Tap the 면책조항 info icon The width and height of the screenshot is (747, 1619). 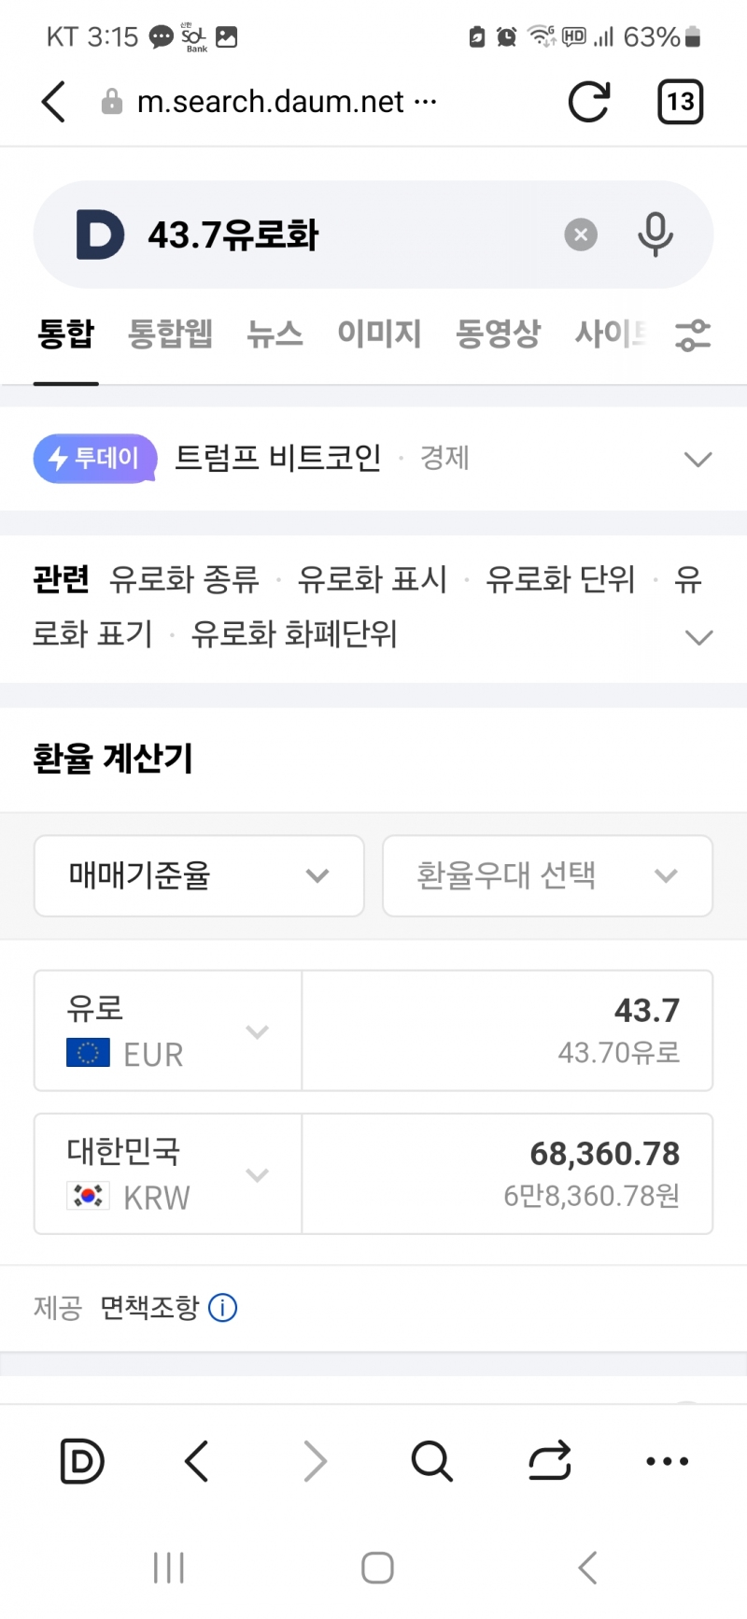[x=222, y=1308]
